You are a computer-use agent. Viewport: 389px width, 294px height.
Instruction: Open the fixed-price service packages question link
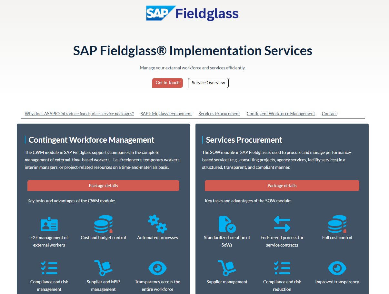pos(79,114)
